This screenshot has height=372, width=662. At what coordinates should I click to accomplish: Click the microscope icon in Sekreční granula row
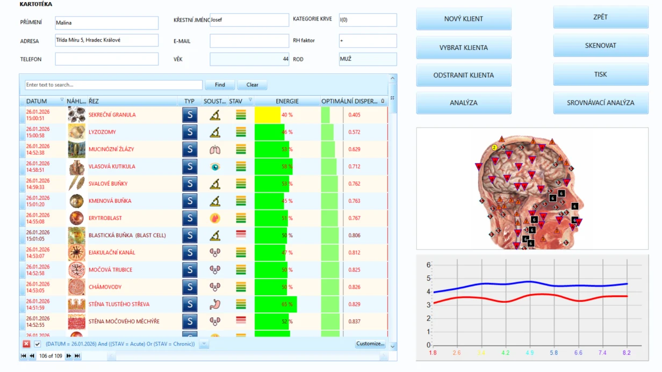pyautogui.click(x=215, y=115)
